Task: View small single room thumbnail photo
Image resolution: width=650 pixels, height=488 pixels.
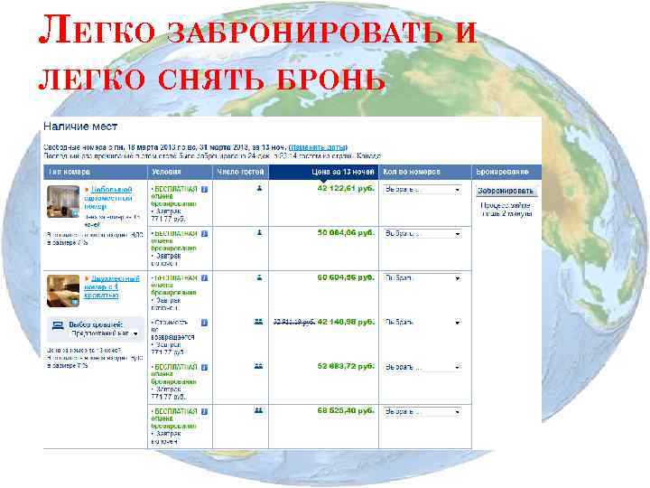Action: tap(63, 202)
